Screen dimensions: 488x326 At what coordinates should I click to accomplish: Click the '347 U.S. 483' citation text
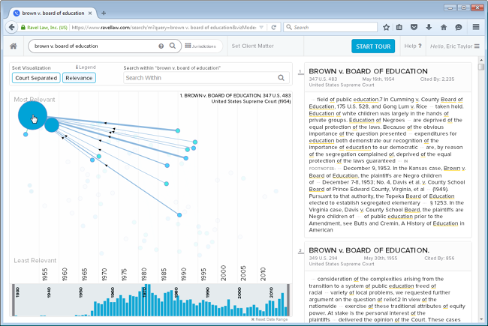323,79
